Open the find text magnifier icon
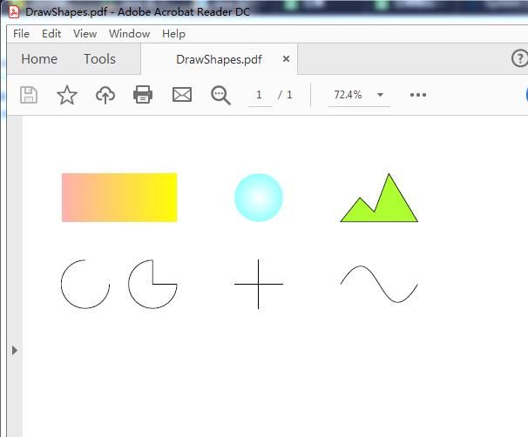528x437 pixels. 220,95
